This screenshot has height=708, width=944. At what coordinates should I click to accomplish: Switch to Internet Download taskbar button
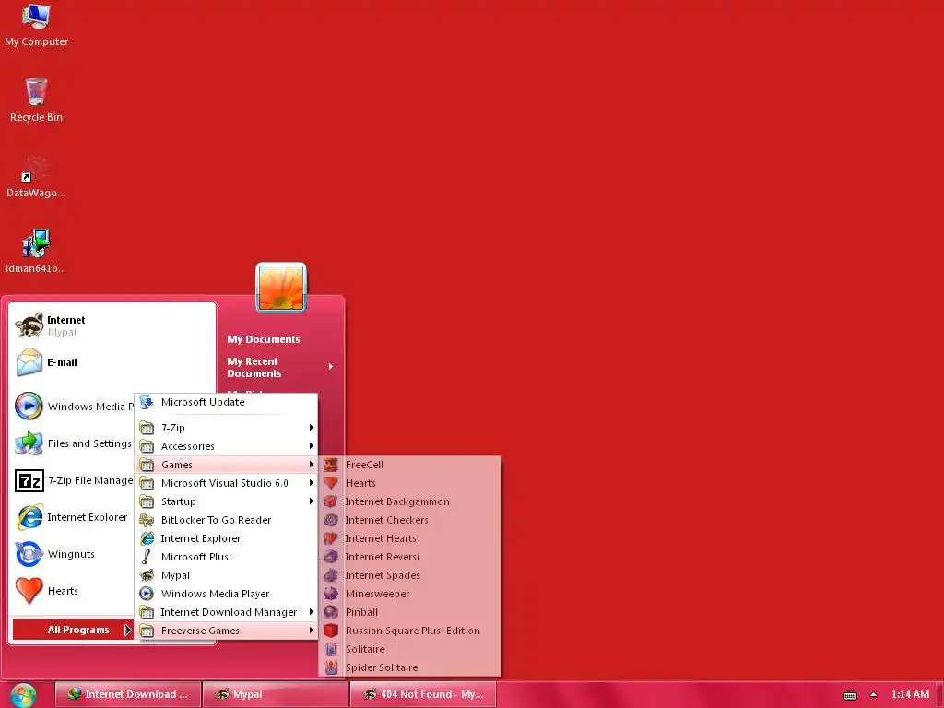127,694
